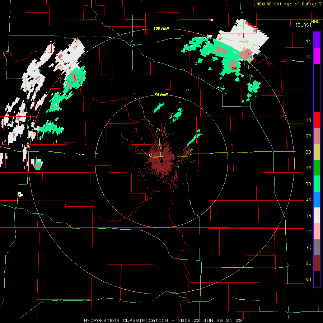Pick the yellow BD legend swatch
Screen dimensions: 323x323
[x=317, y=152]
